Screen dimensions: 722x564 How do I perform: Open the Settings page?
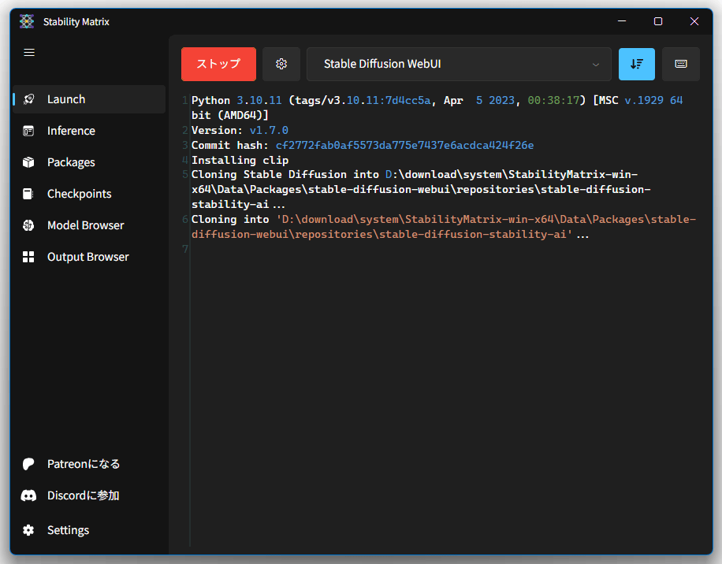tap(89, 530)
